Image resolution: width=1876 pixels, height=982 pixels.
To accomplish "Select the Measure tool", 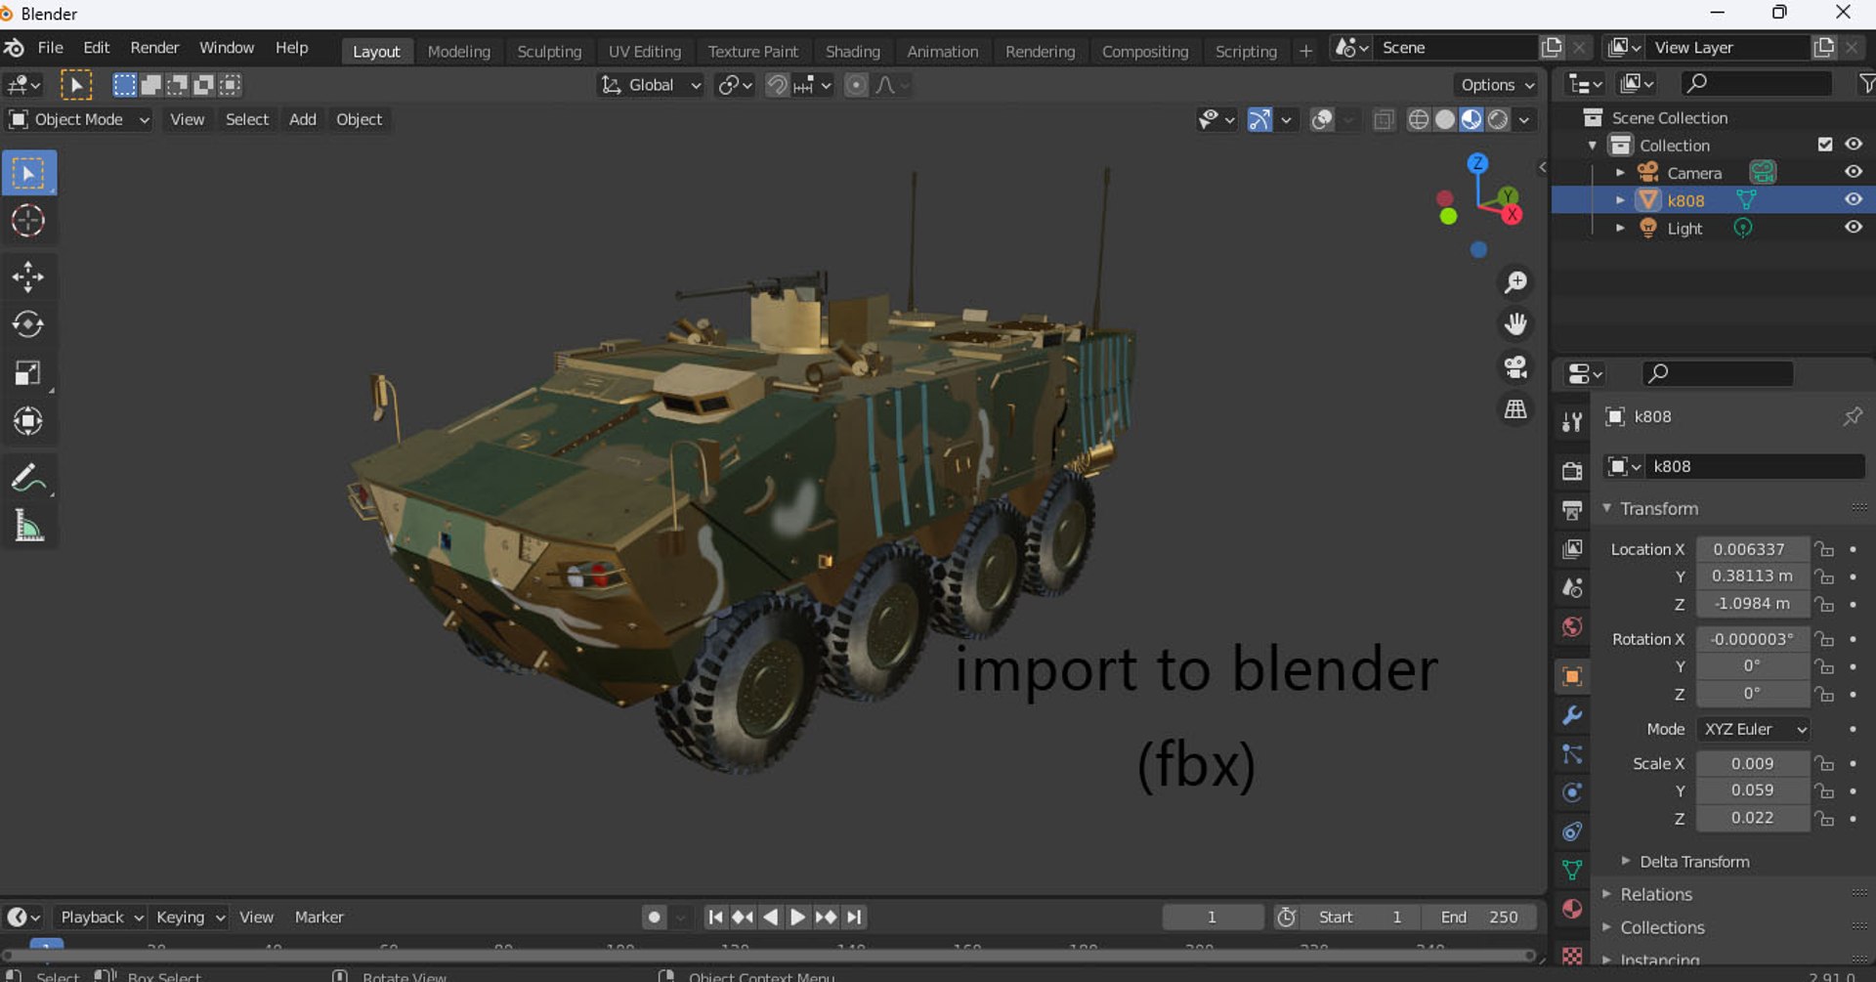I will pyautogui.click(x=28, y=527).
